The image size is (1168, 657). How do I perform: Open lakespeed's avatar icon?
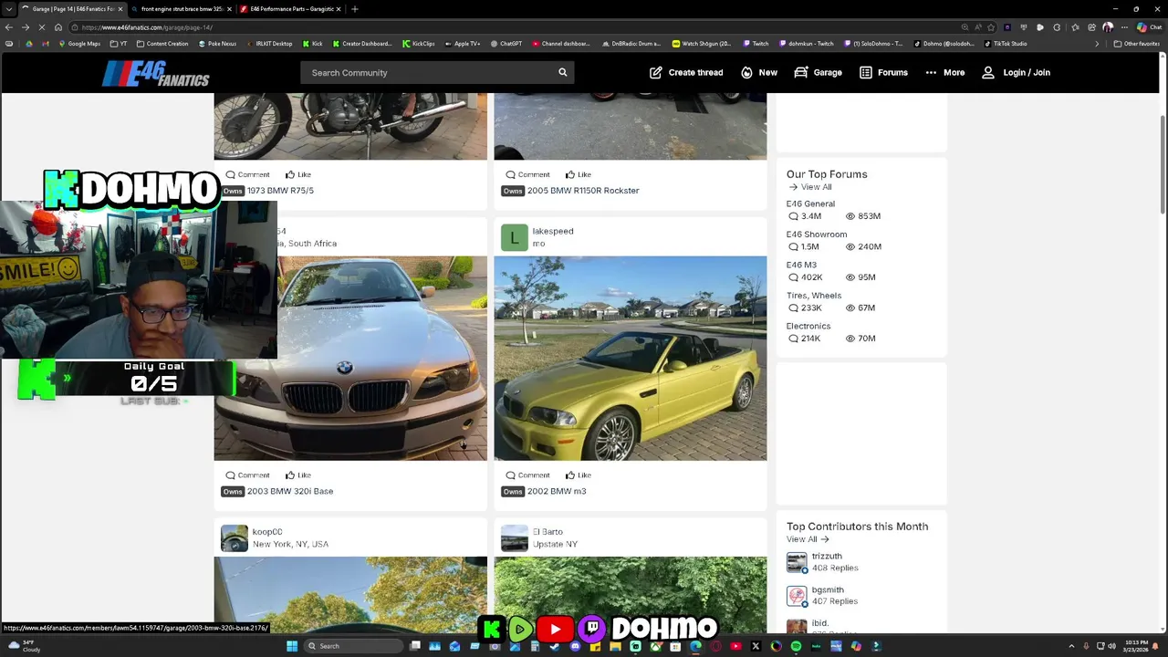(x=514, y=237)
